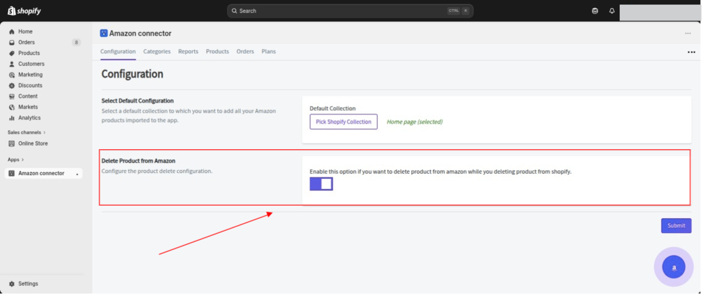Image resolution: width=702 pixels, height=294 pixels.
Task: Click the Marketing target icon
Action: pyautogui.click(x=12, y=75)
